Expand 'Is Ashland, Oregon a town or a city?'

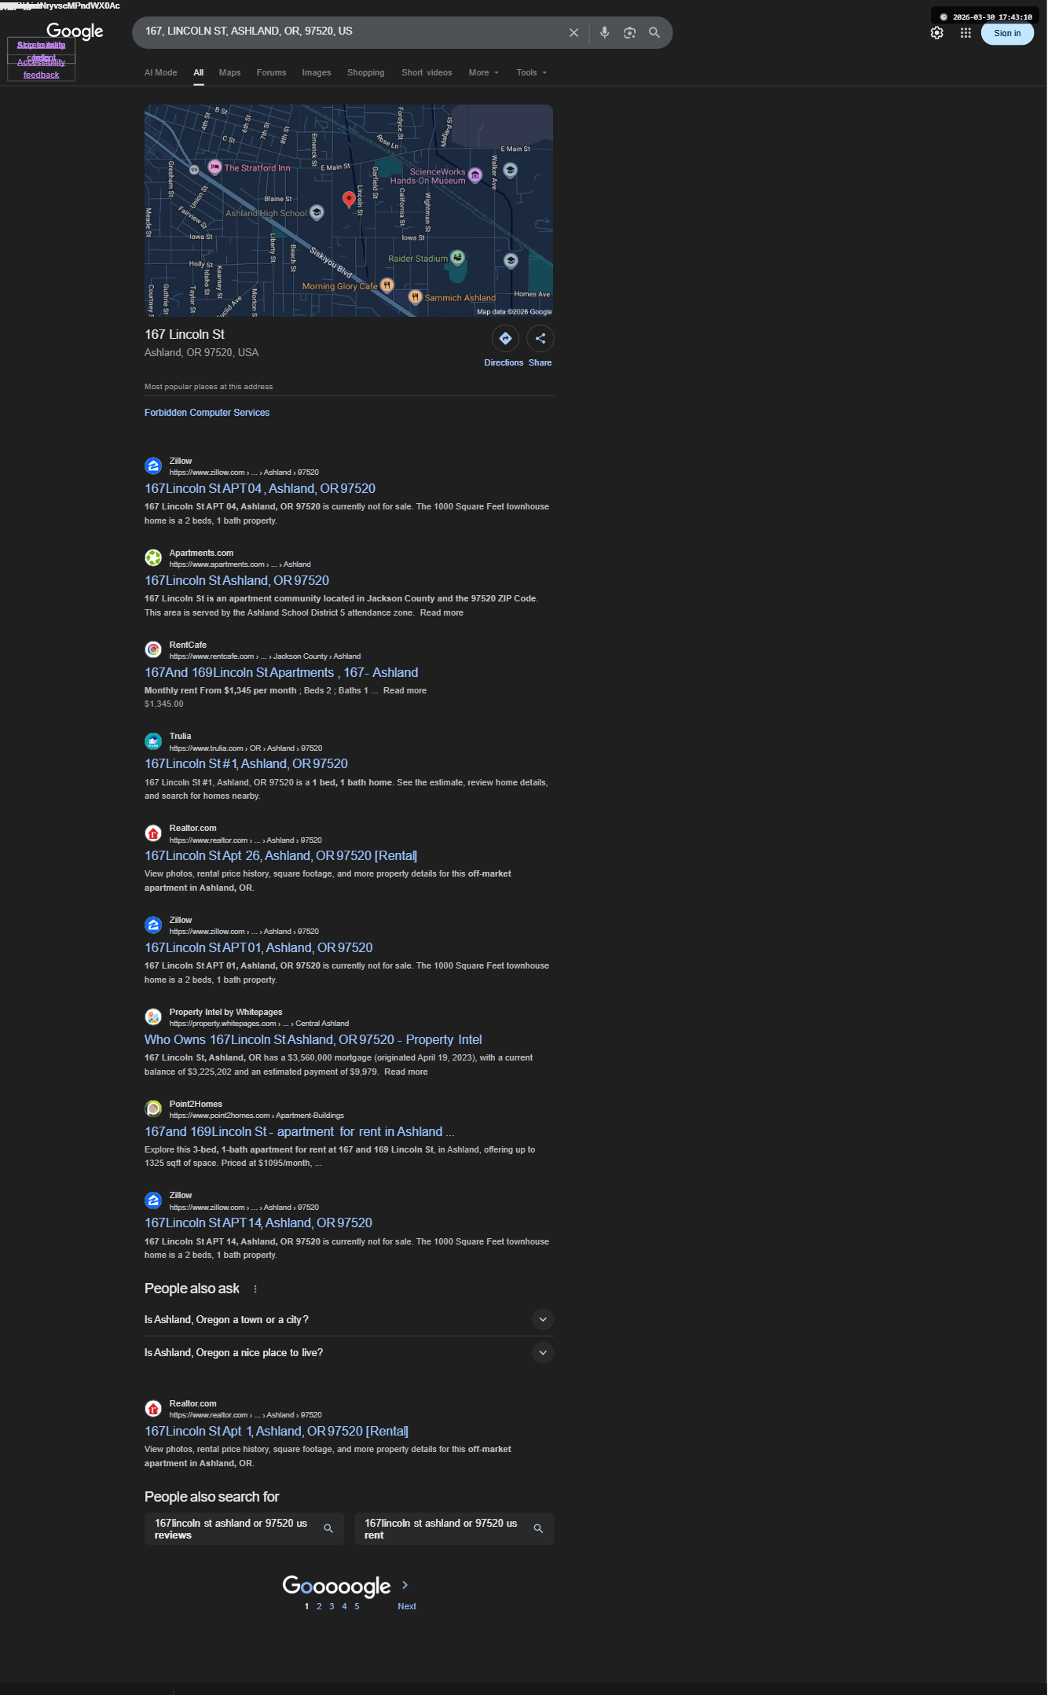coord(349,1320)
